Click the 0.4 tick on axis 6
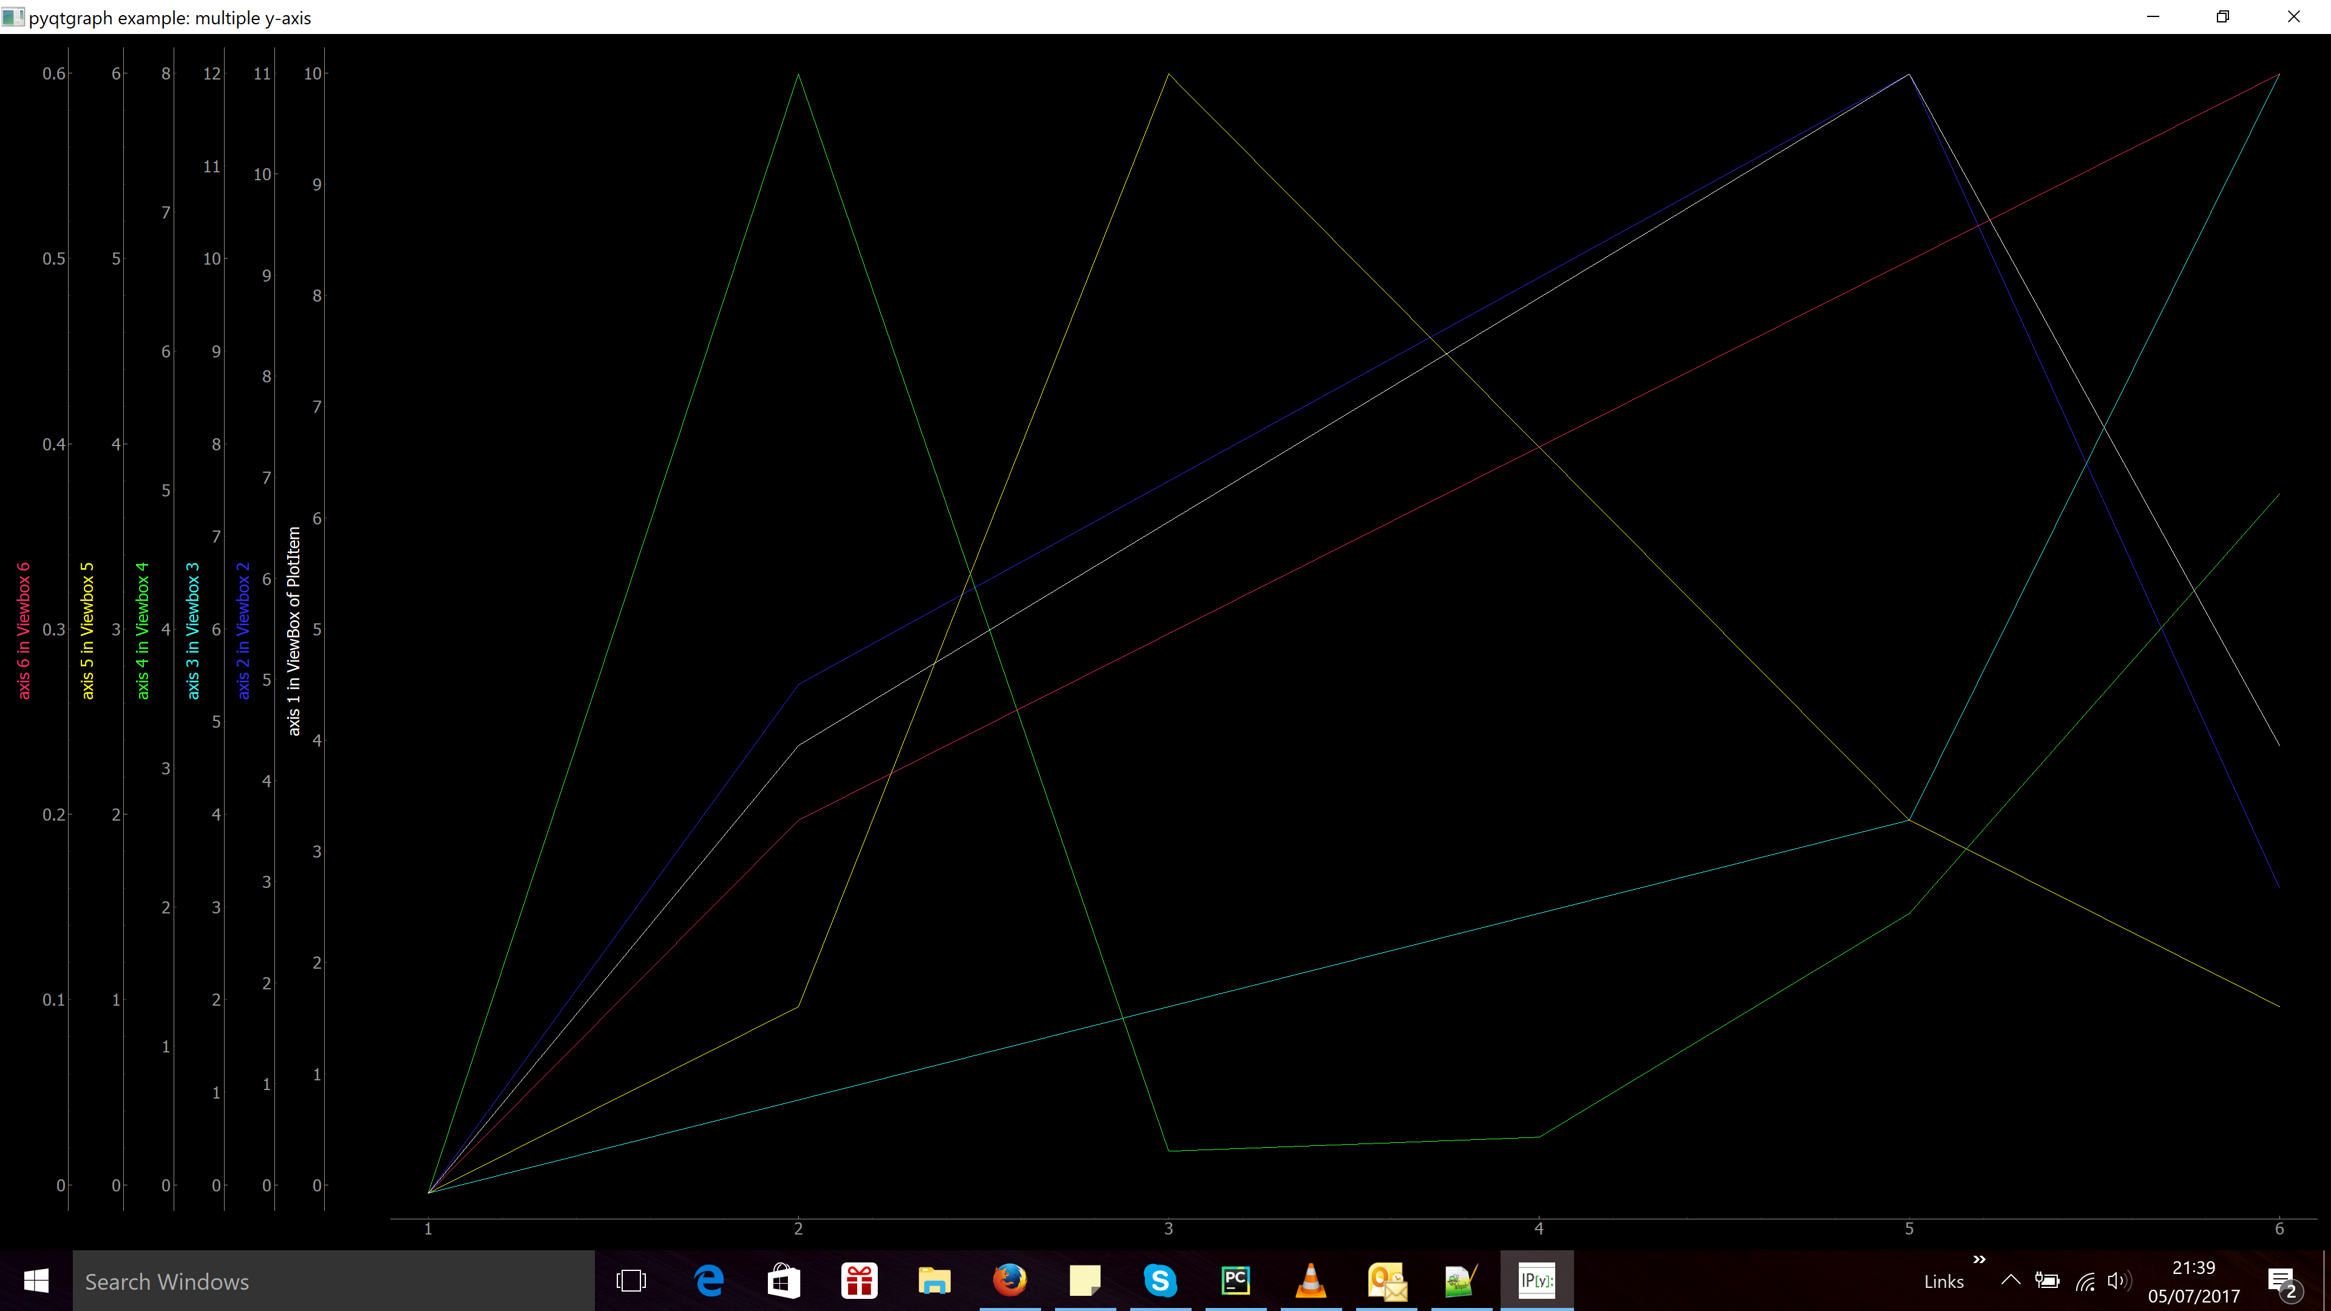Image resolution: width=2331 pixels, height=1311 pixels. [53, 444]
